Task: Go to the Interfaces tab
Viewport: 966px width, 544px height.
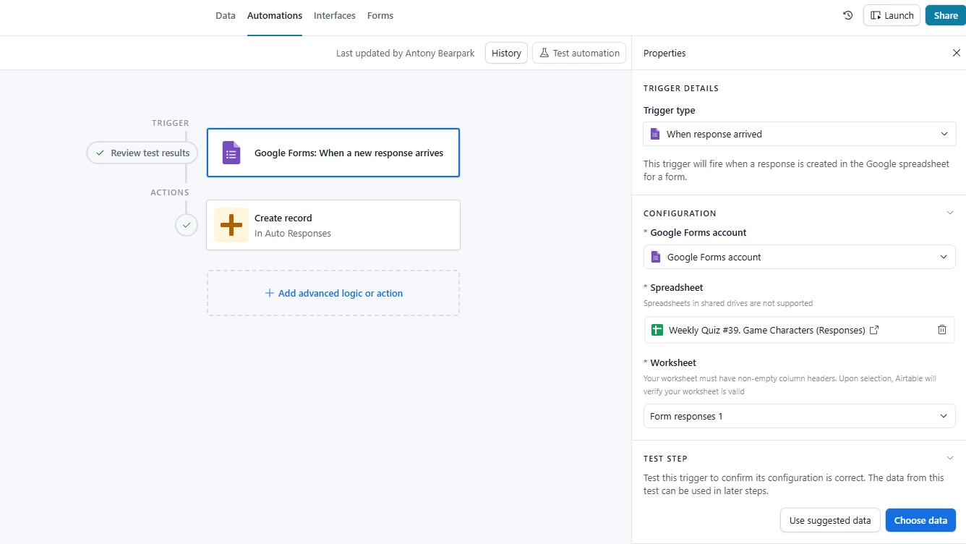Action: (335, 15)
